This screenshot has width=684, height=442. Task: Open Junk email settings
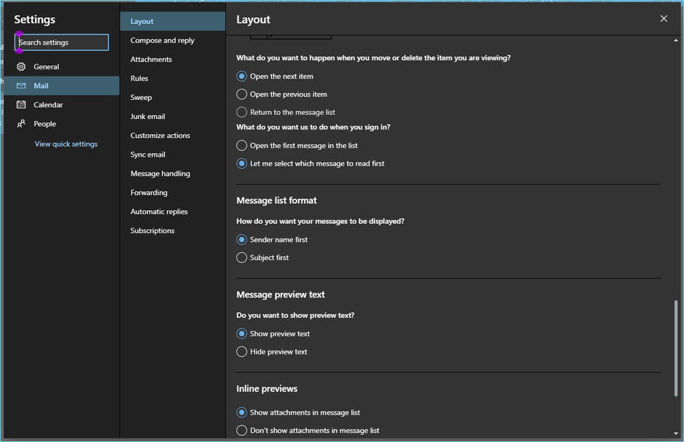point(148,116)
